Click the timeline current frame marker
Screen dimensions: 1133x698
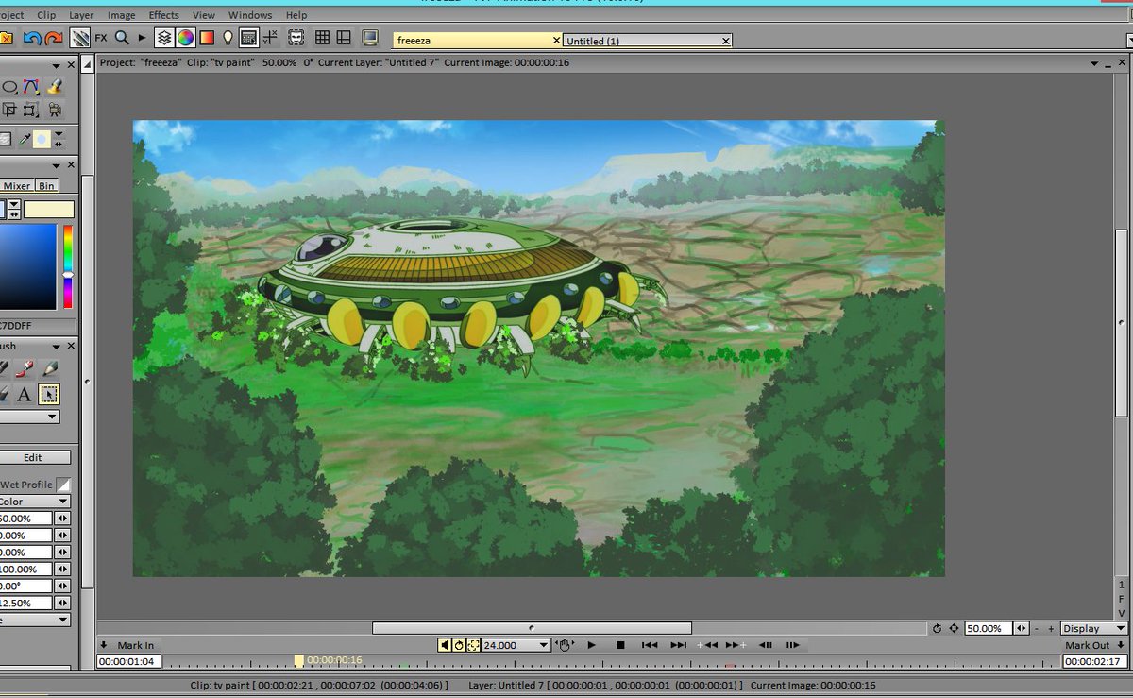click(x=299, y=661)
